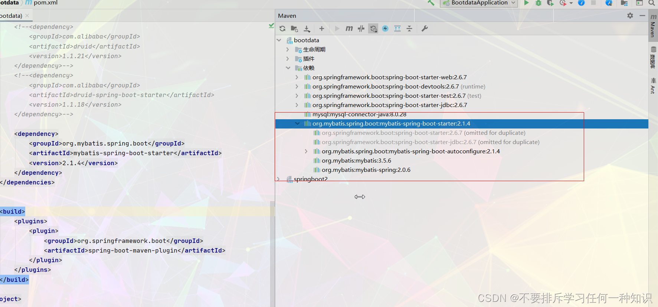Toggle skip tests mode lightning icon

pos(385,29)
